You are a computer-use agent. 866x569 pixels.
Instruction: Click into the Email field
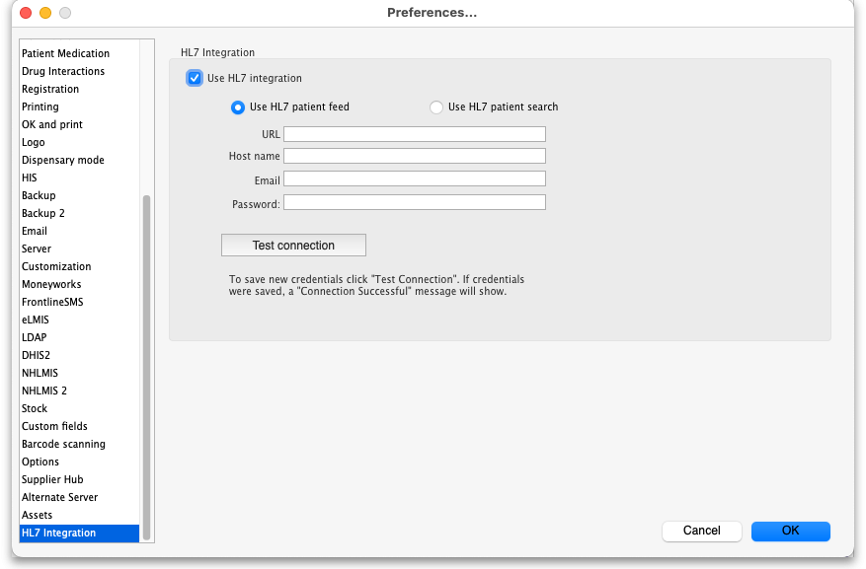pyautogui.click(x=415, y=178)
